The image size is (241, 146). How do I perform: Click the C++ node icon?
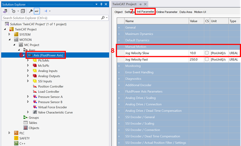point(16,143)
